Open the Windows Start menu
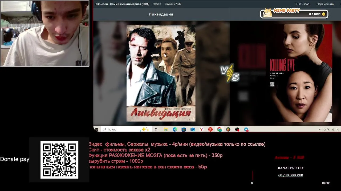Image resolution: width=341 pixels, height=191 pixels. point(96,129)
